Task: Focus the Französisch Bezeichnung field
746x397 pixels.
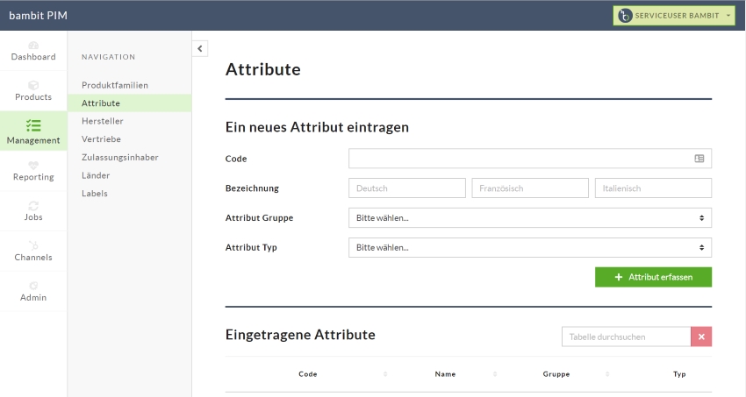Action: (x=530, y=188)
